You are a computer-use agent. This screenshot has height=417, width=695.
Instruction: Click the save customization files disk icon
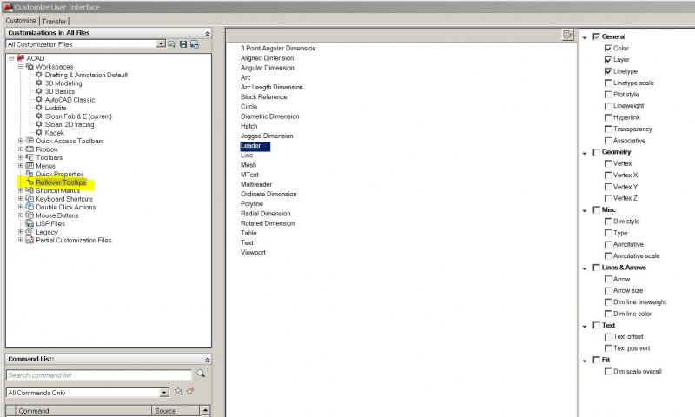pyautogui.click(x=183, y=44)
